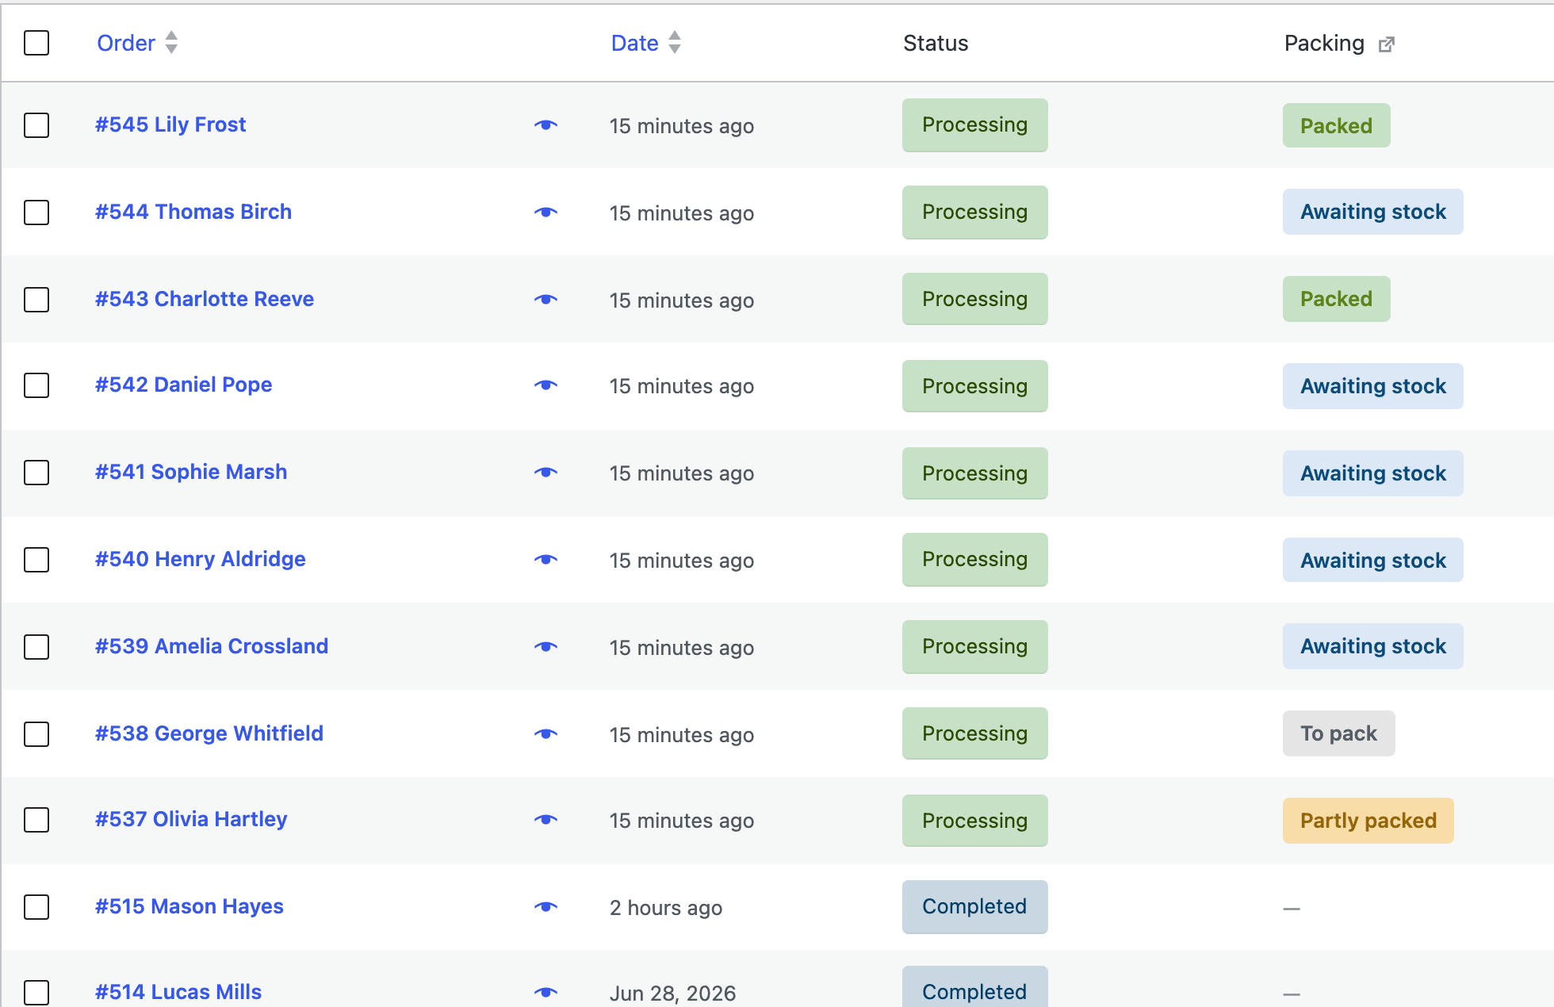Image resolution: width=1554 pixels, height=1007 pixels.
Task: Click Processing badge for order #537
Action: (974, 821)
